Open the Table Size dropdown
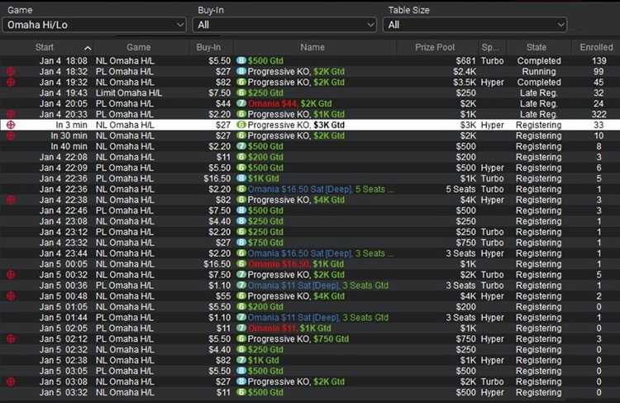This screenshot has height=403, width=620. 476,25
